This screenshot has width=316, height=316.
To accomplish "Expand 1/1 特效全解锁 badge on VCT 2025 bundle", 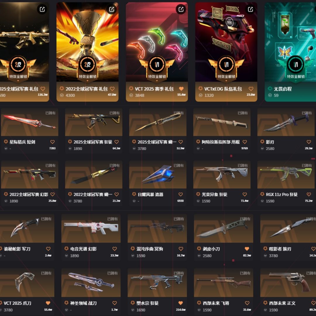I will (x=157, y=69).
